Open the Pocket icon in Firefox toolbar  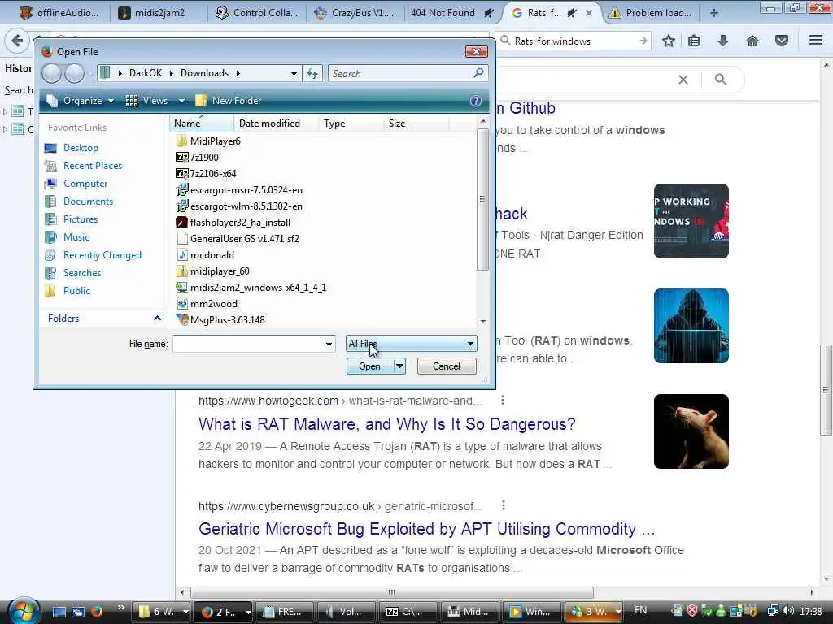(x=781, y=41)
